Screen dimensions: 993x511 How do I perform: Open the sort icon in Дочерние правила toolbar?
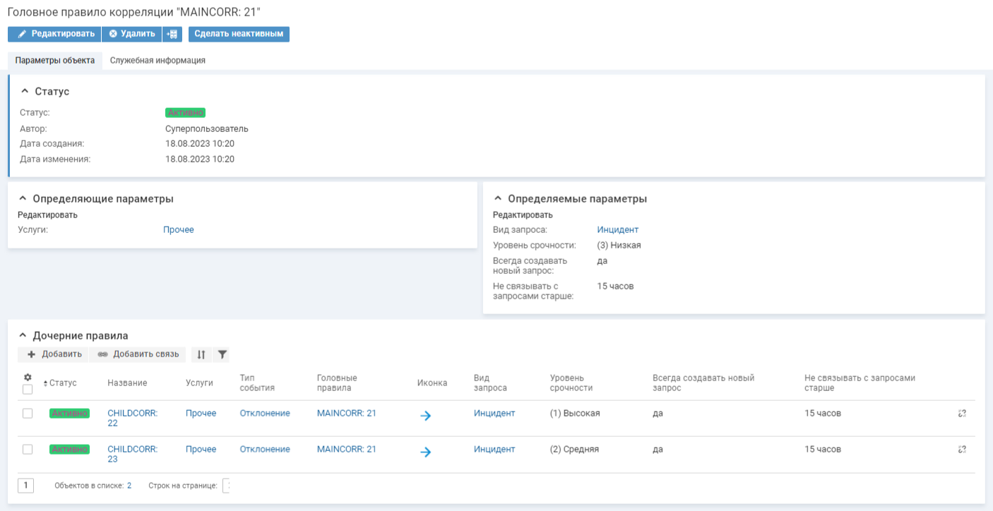201,354
